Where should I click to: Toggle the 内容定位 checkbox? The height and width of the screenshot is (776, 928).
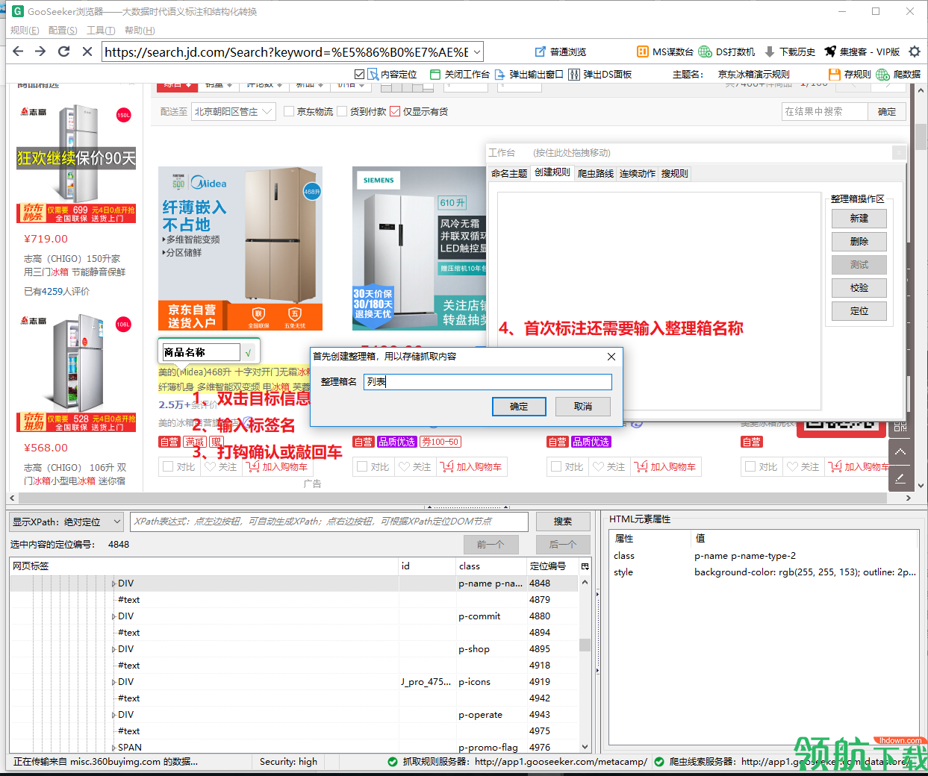coord(360,74)
